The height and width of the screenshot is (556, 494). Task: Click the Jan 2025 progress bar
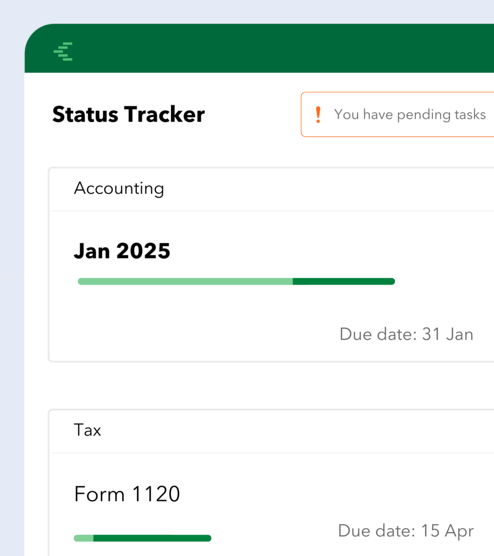[x=236, y=281]
